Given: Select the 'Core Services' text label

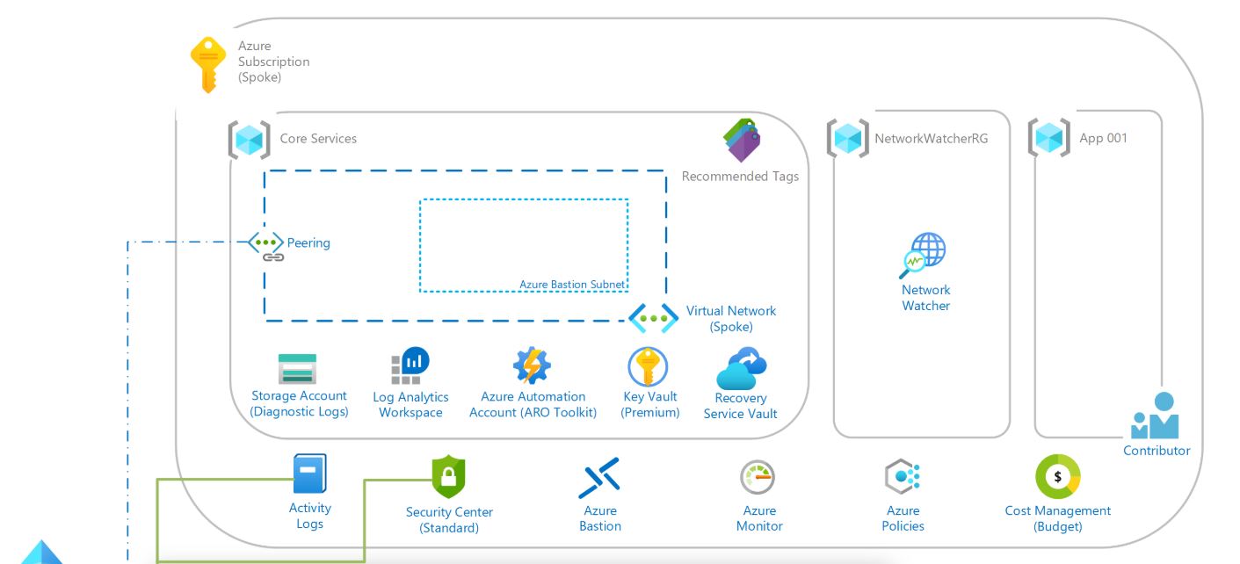Looking at the screenshot, I should [x=318, y=138].
